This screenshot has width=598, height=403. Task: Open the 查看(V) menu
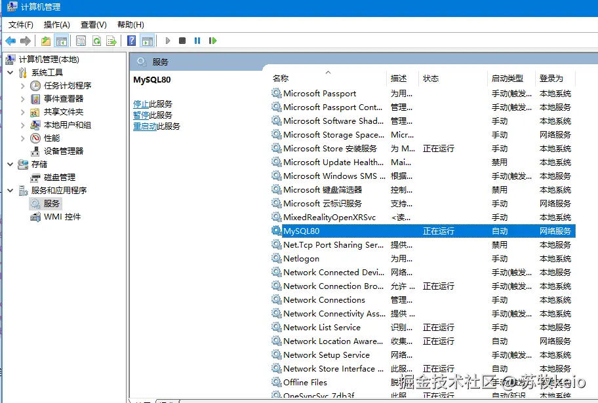(93, 25)
